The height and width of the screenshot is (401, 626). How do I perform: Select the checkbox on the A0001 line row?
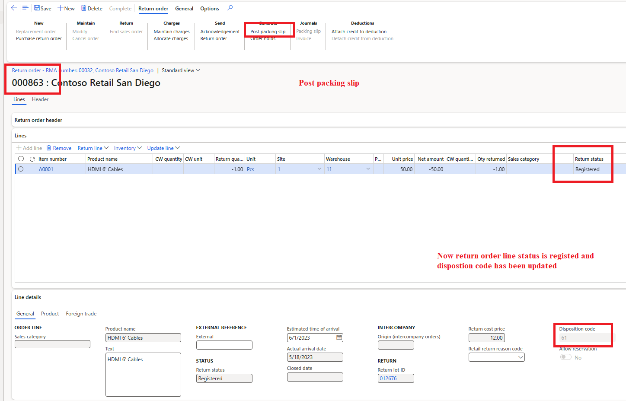pos(20,169)
